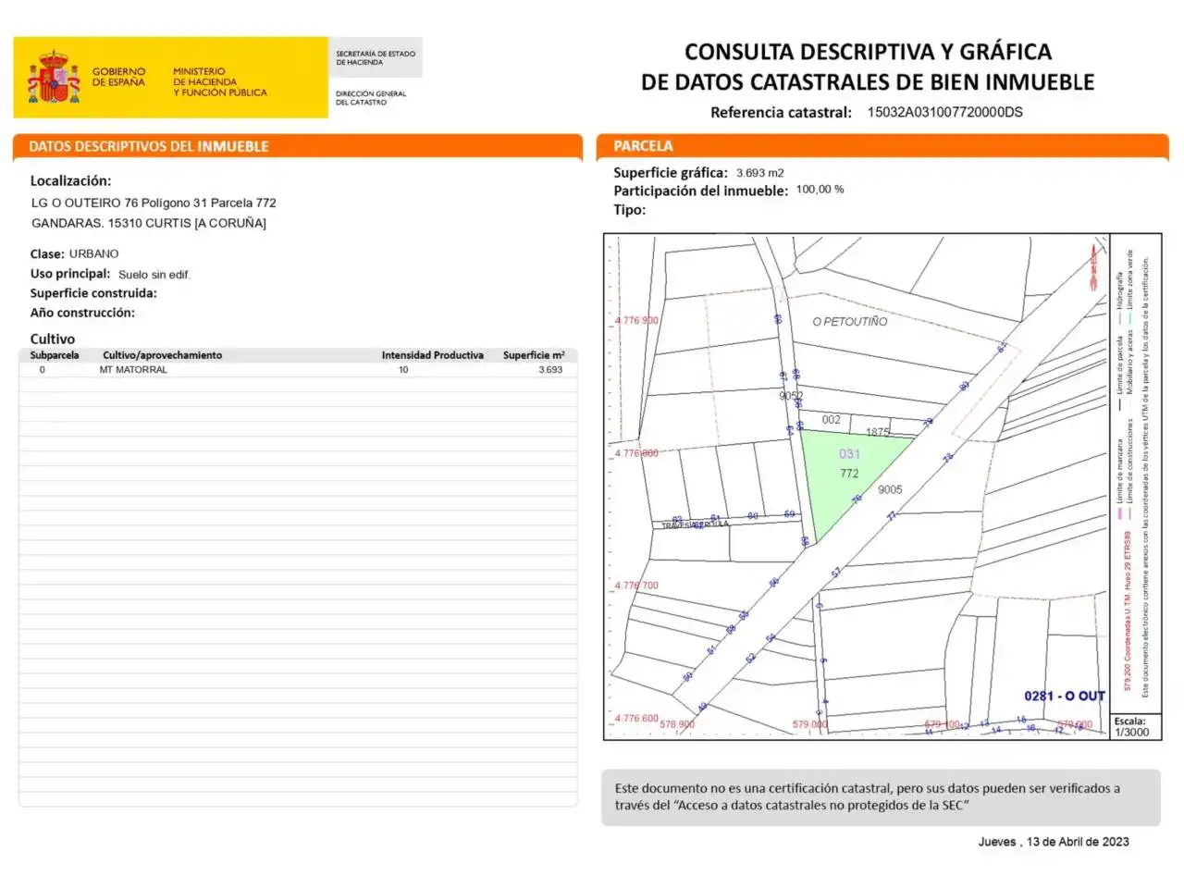
Task: Click the '3.693 m2' graphic surface value
Action: point(760,173)
